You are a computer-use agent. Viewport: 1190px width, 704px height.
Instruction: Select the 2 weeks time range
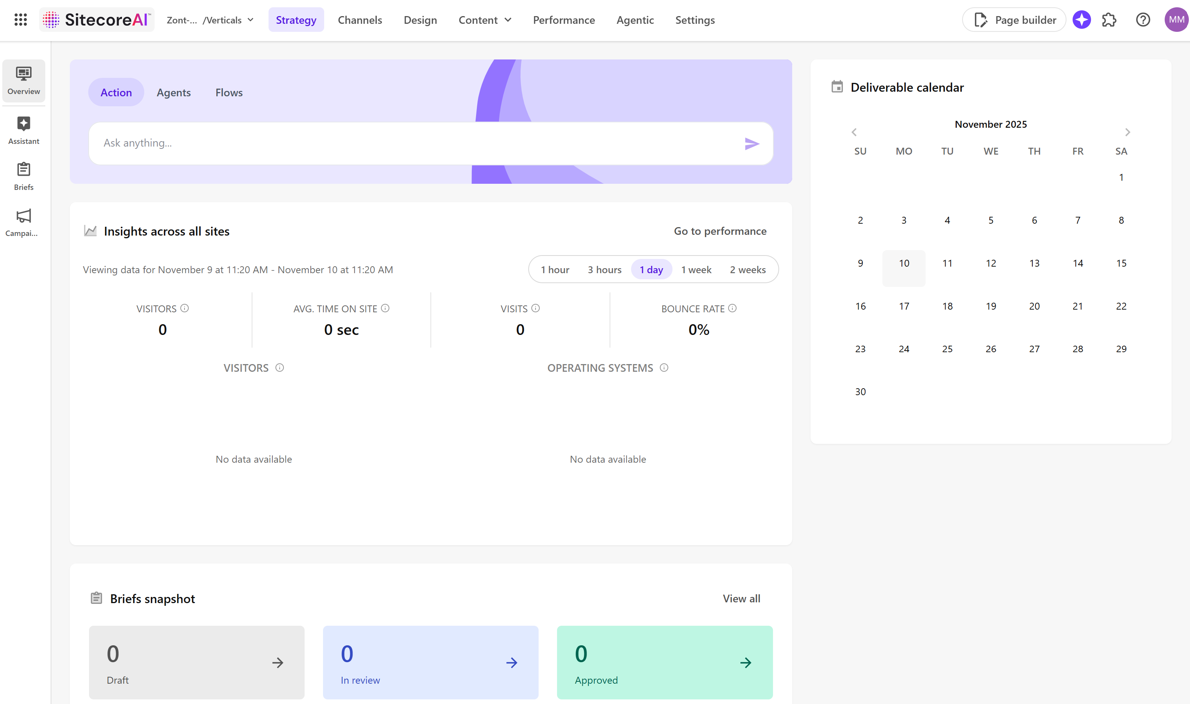tap(747, 269)
